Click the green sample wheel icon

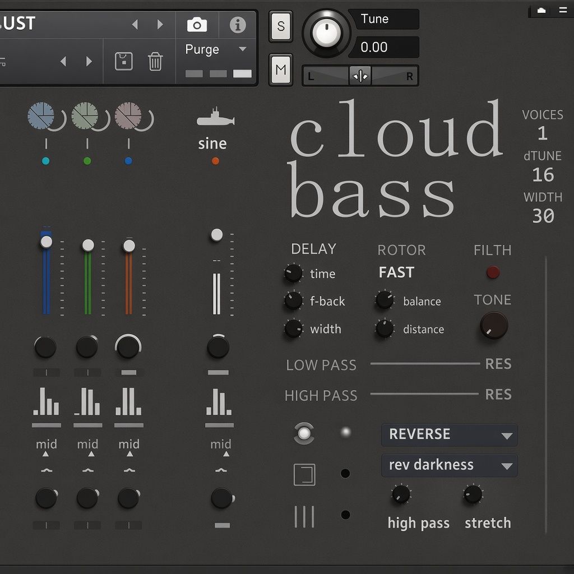[x=85, y=115]
